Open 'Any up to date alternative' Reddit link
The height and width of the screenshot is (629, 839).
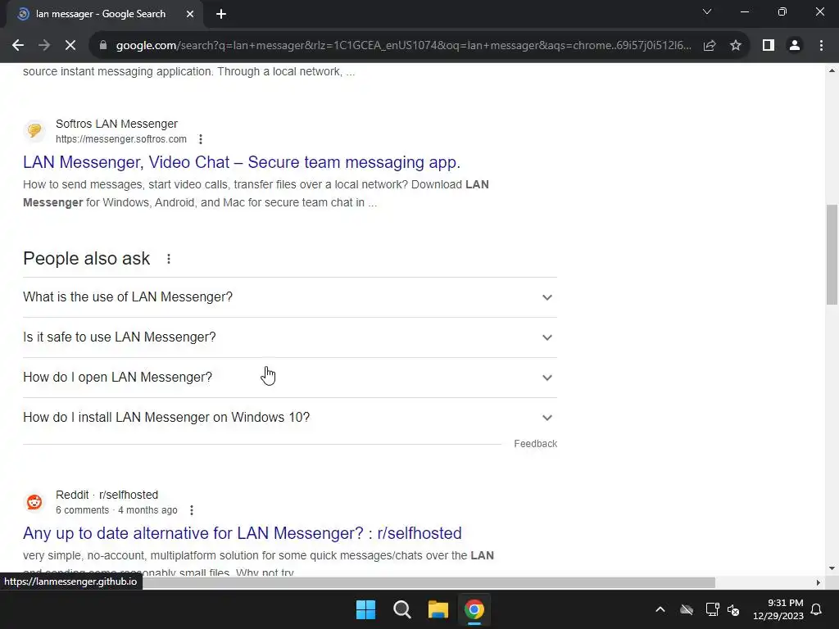pyautogui.click(x=243, y=533)
